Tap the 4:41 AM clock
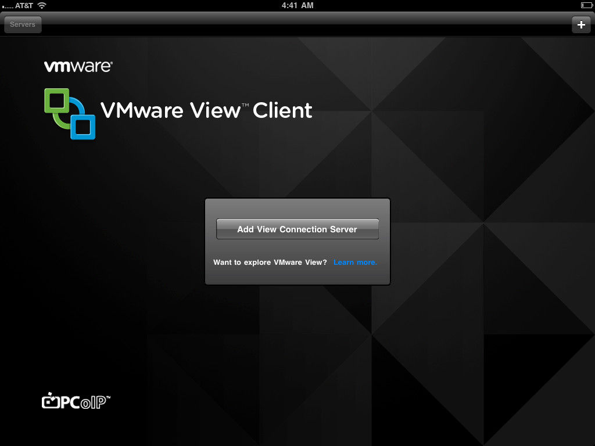This screenshot has height=446, width=595. [297, 5]
